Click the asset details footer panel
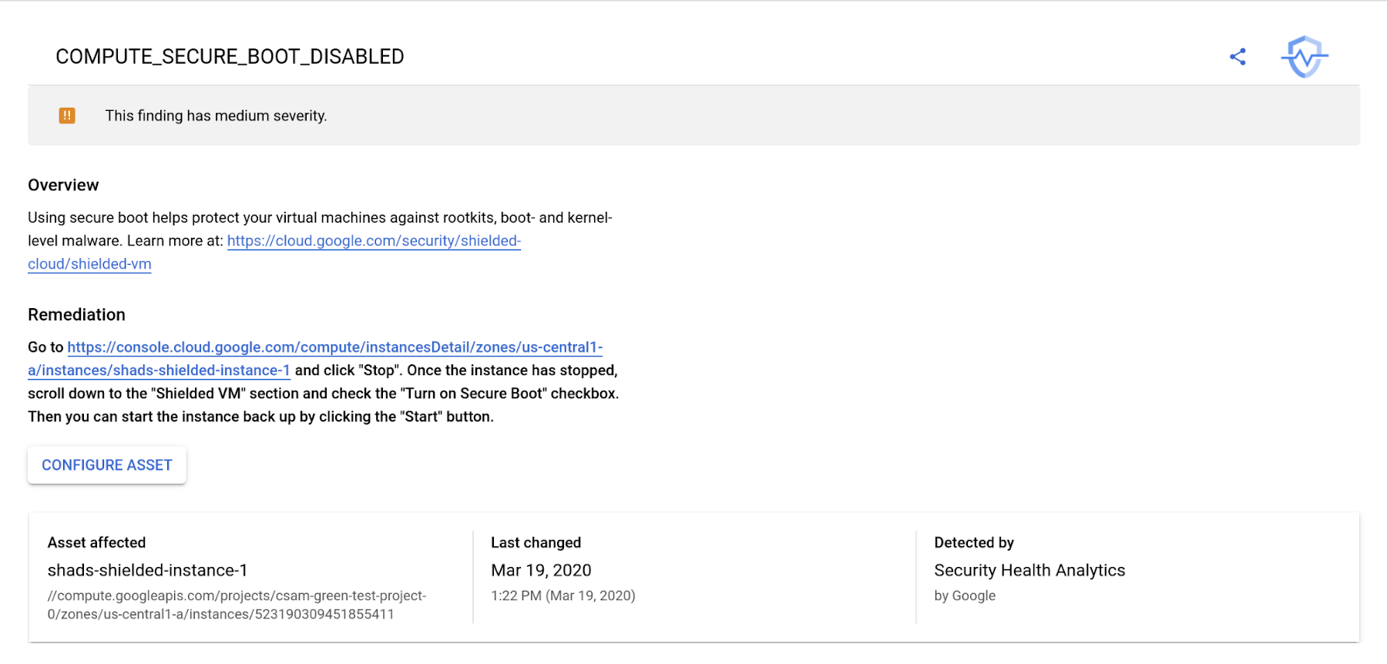 (x=693, y=576)
